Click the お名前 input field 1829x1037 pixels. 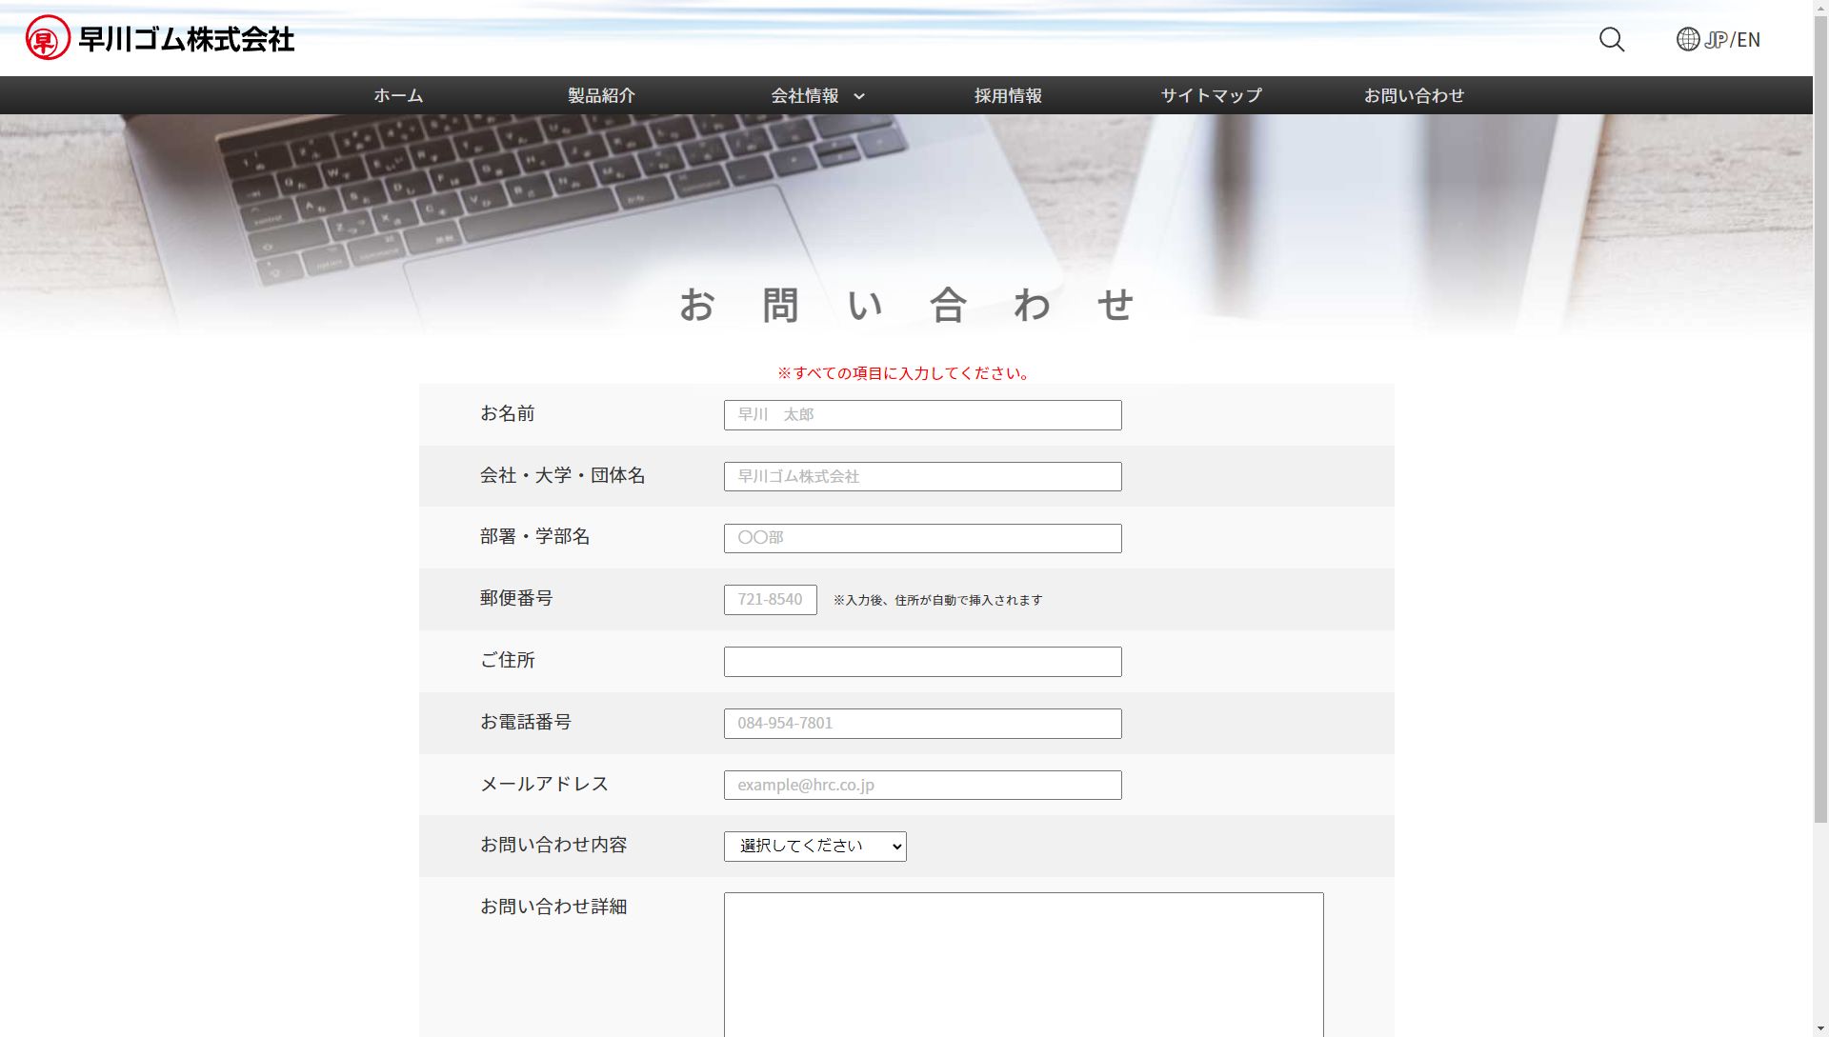tap(923, 415)
